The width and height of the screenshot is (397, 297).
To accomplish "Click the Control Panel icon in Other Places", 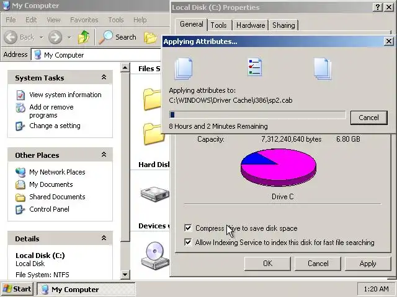I will [20, 209].
